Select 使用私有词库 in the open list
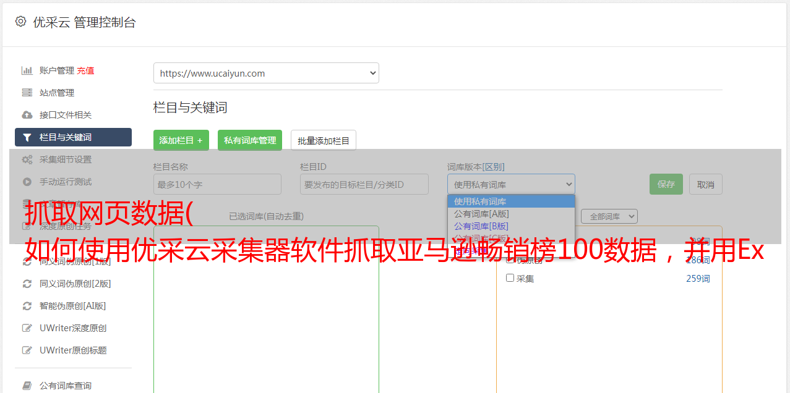 coord(511,201)
